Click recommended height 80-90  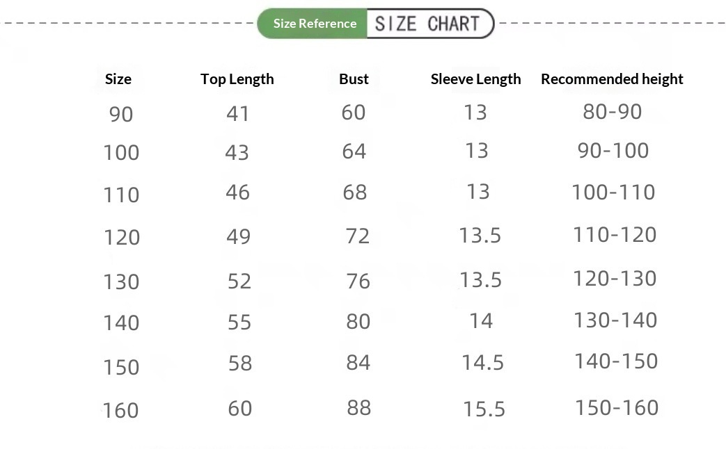pos(613,112)
